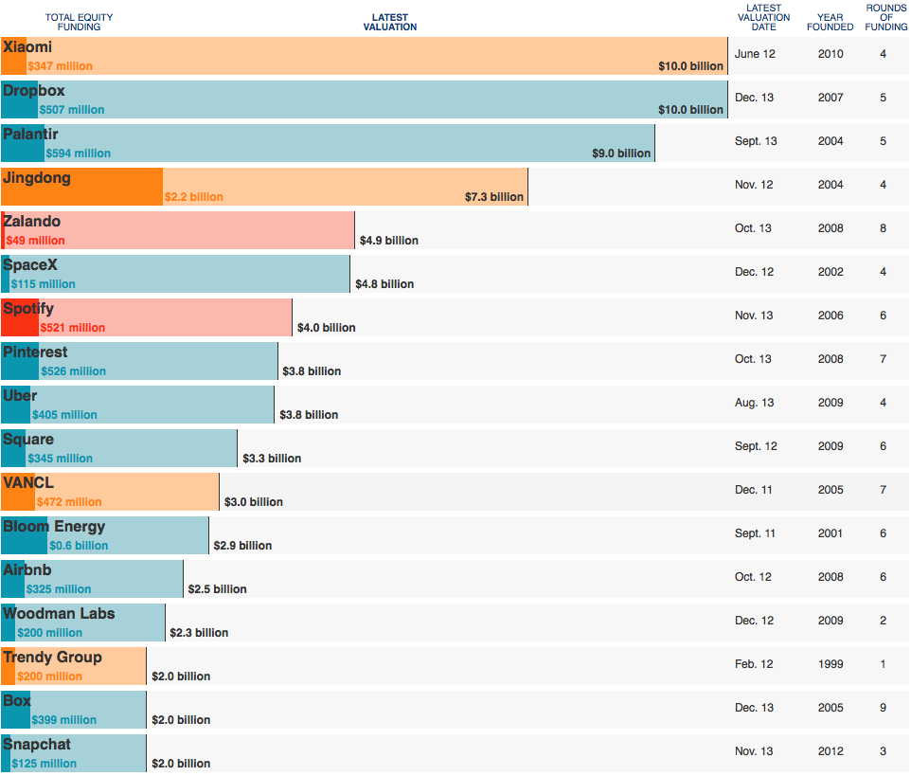
Task: Click Bloom Energy's $2.9 billion valuation label
Action: tap(242, 546)
